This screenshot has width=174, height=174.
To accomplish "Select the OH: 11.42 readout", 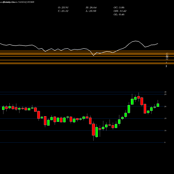I will [120, 11].
